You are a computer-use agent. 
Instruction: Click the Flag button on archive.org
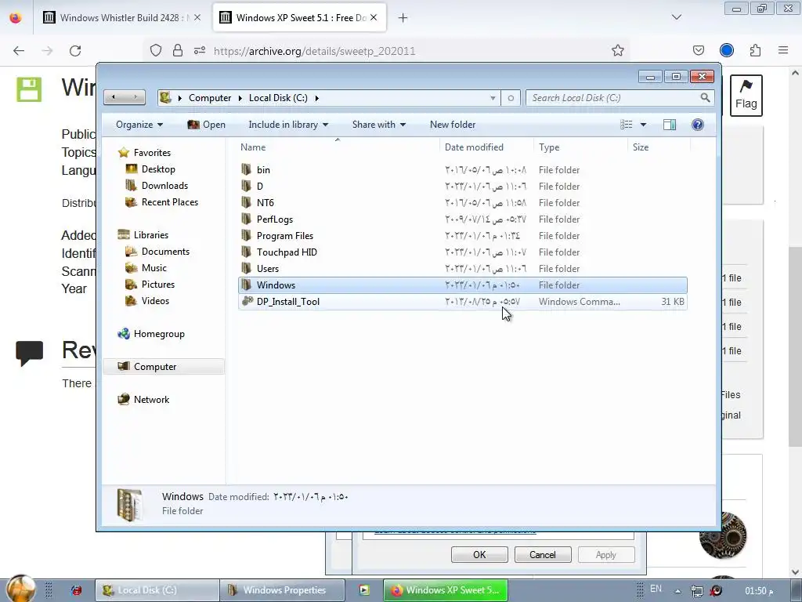(x=746, y=95)
